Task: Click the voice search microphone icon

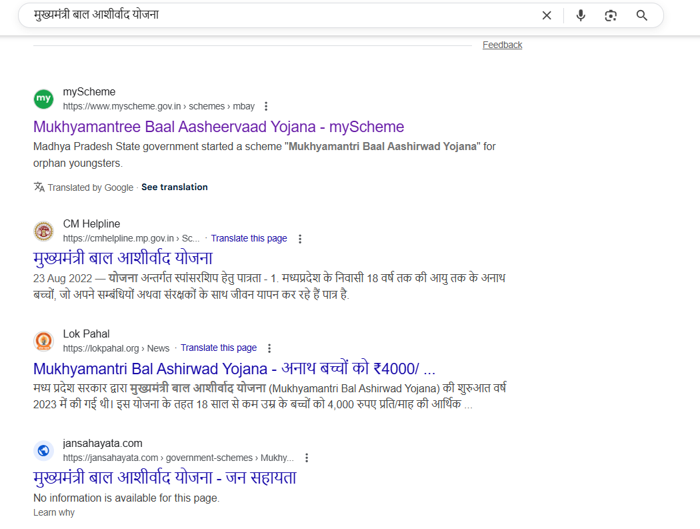Action: pos(580,15)
